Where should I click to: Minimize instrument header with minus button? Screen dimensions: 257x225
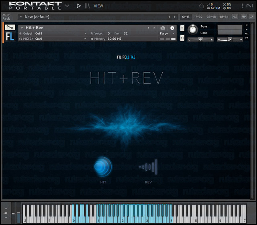(247, 29)
